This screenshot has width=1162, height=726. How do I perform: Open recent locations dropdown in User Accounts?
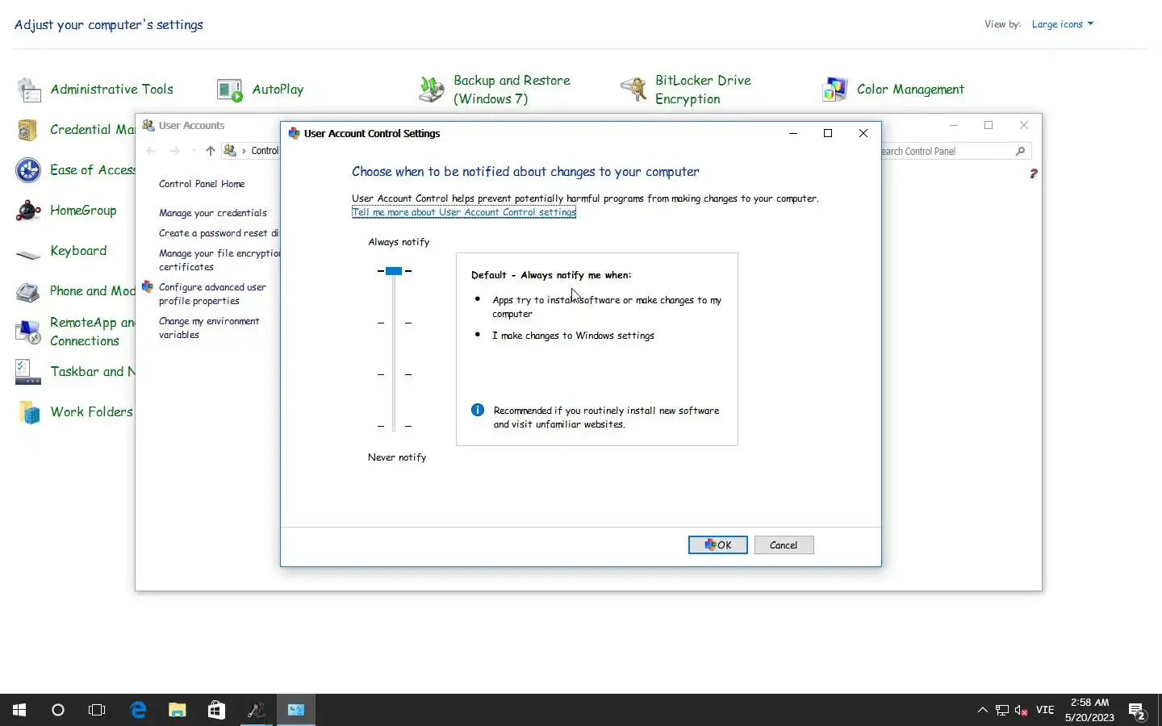point(194,151)
